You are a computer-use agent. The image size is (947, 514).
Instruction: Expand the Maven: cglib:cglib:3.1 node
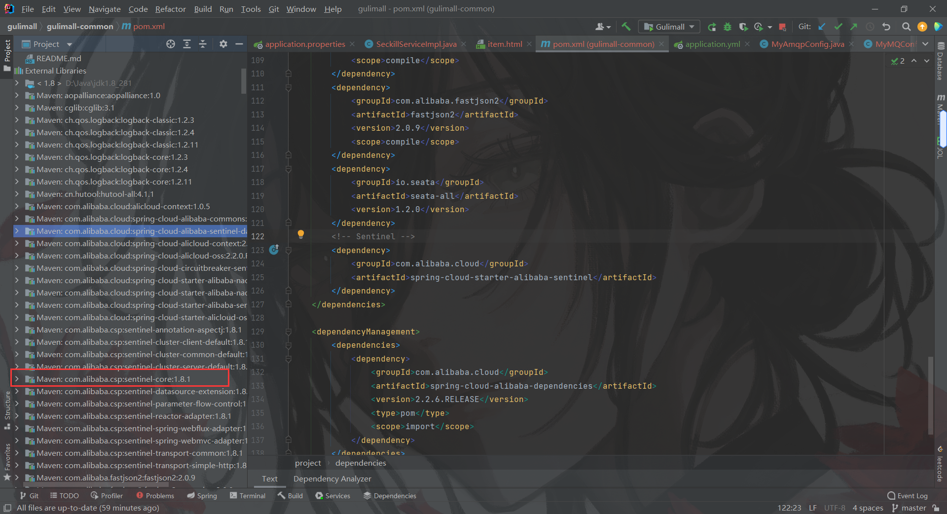tap(17, 108)
